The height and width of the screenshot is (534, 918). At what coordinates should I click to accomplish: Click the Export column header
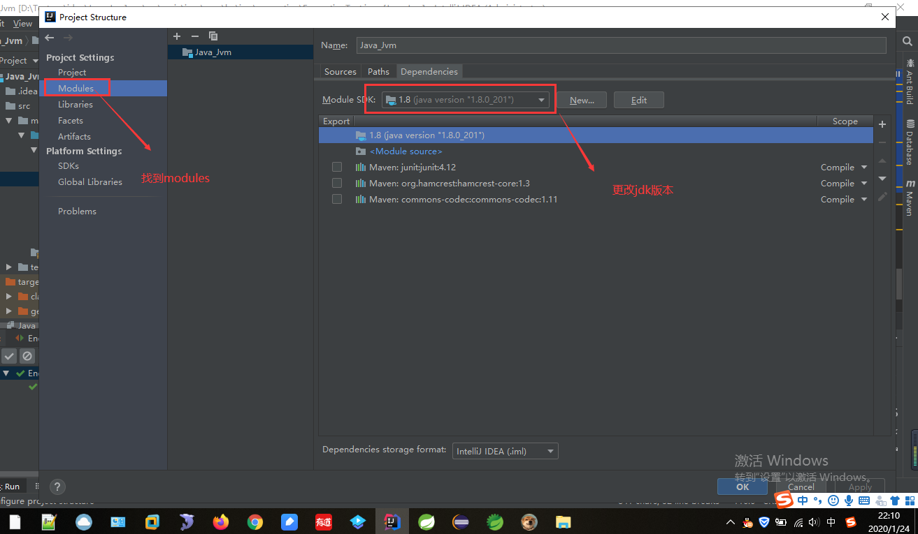(x=336, y=121)
